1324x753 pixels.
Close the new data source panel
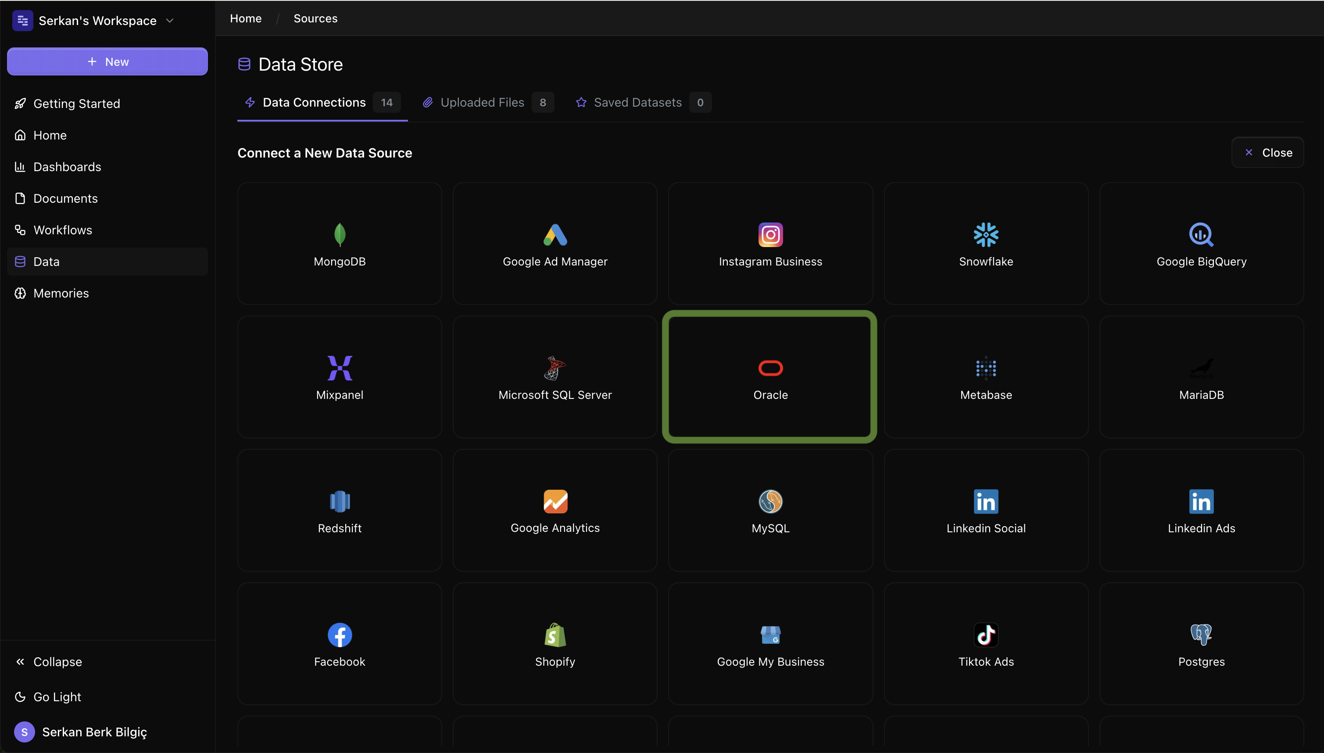1267,153
